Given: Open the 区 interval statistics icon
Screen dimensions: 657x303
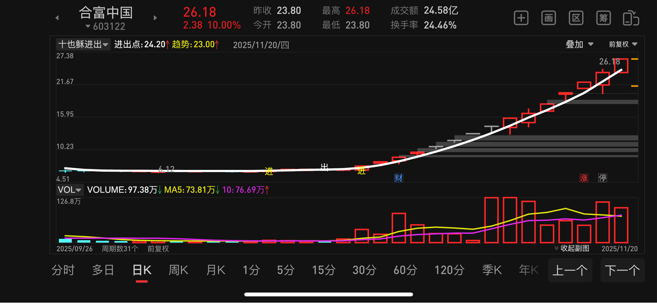Looking at the screenshot, I should [x=576, y=18].
